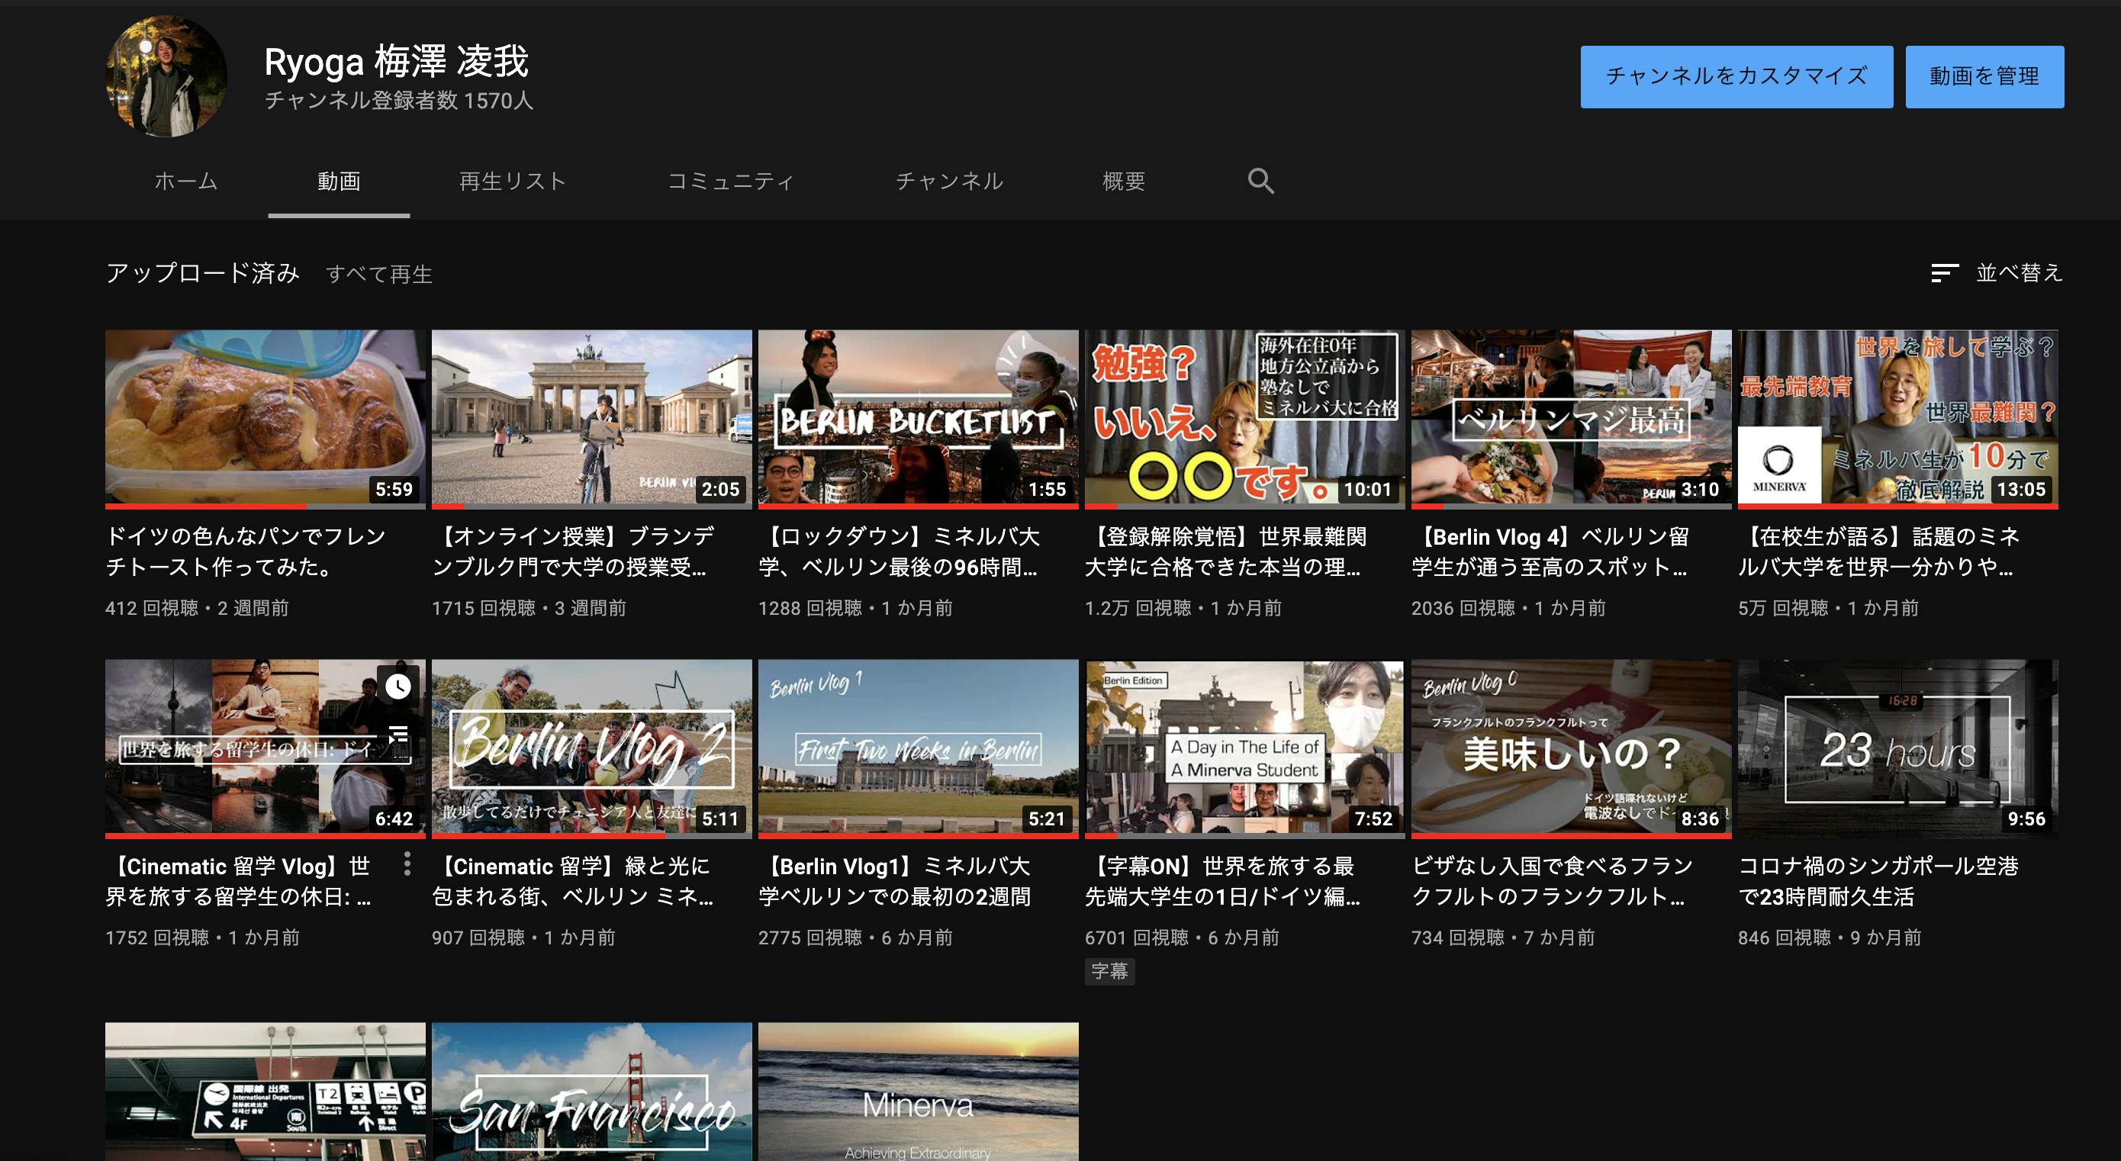Click the 動画を管理 button
2121x1161 pixels.
pos(1984,76)
